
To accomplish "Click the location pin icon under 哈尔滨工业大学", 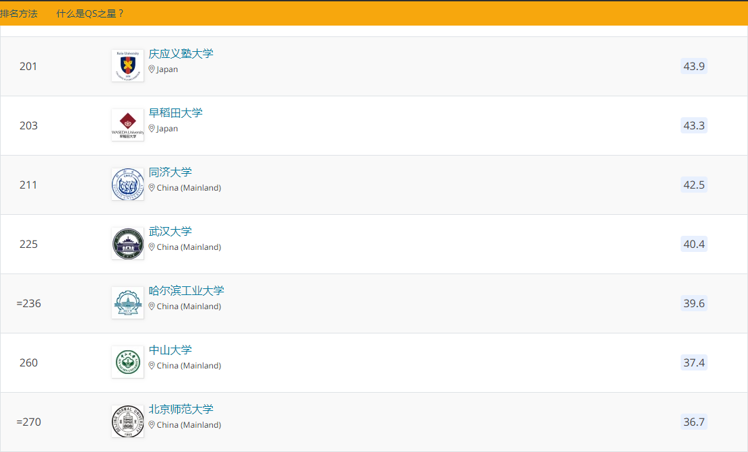I will 152,306.
